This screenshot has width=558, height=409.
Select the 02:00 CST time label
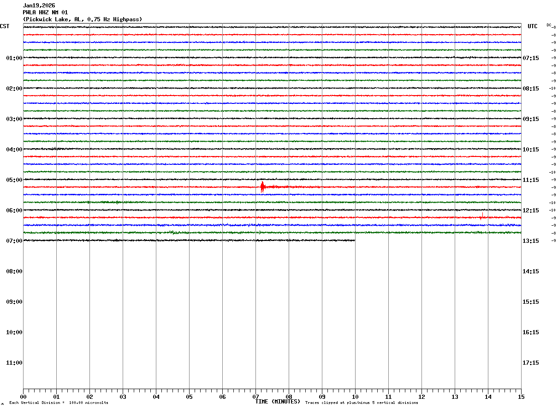pyautogui.click(x=14, y=89)
